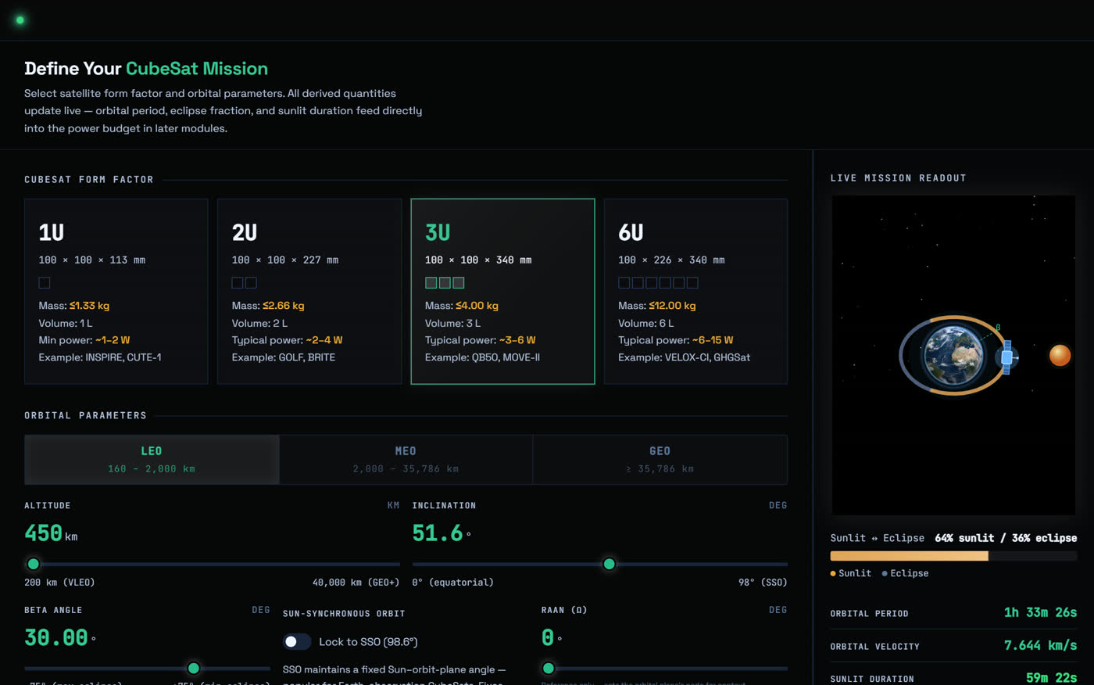
Task: Click the Sunlit/Eclipse fraction bar
Action: 953,556
